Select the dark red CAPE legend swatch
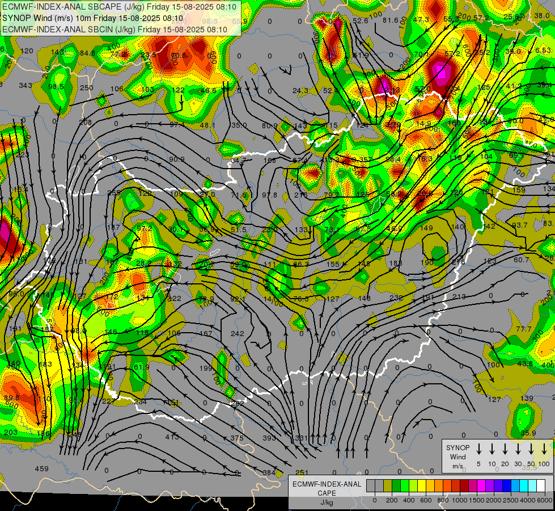This screenshot has height=511, width=555. point(464,486)
